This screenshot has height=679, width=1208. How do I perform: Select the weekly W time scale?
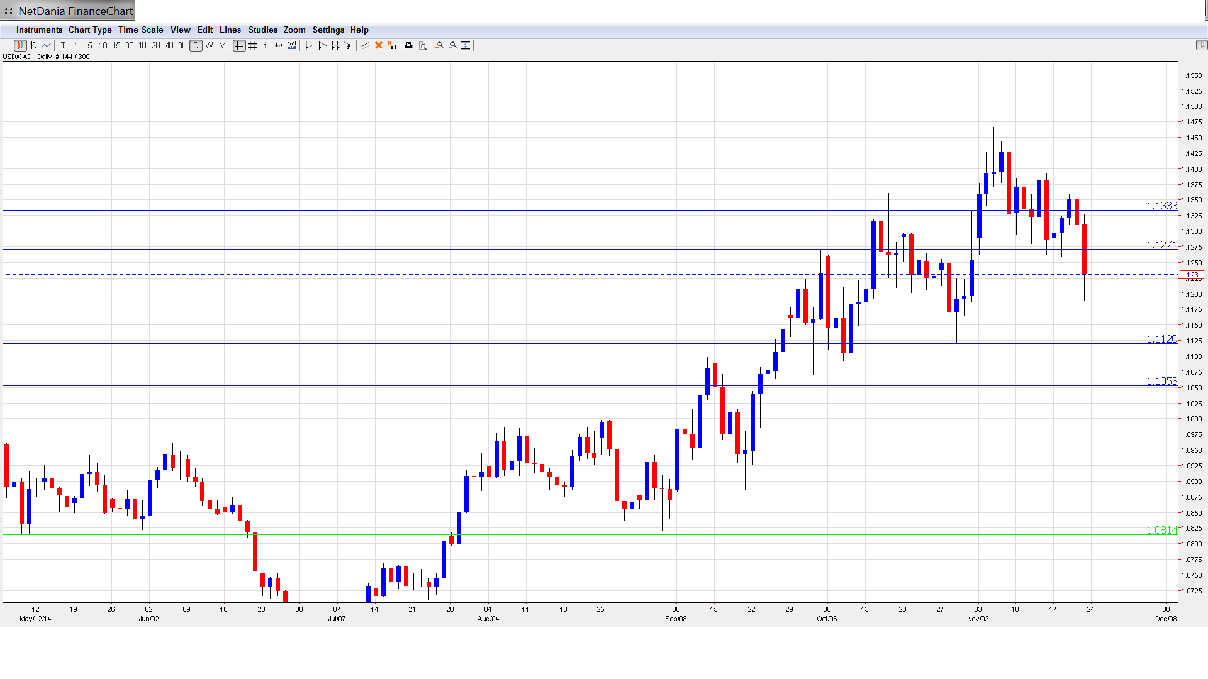click(210, 45)
